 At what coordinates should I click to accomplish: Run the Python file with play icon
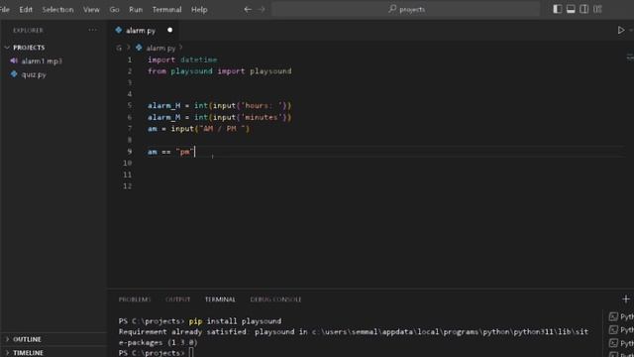621,31
